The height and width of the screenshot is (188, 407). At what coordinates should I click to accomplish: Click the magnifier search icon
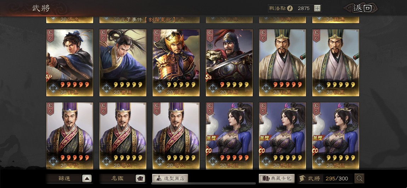360,178
